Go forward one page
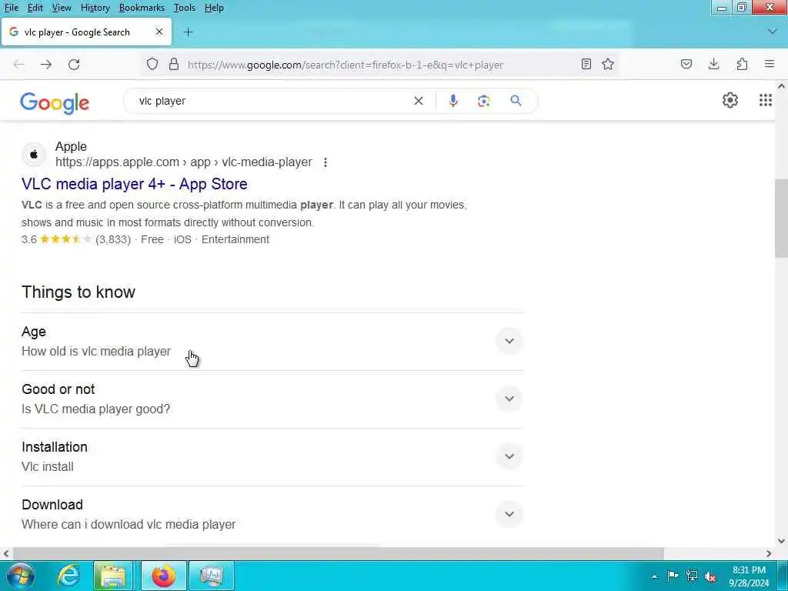788x591 pixels. pos(46,65)
